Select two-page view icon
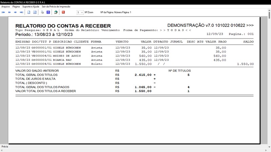 (x=35, y=12)
